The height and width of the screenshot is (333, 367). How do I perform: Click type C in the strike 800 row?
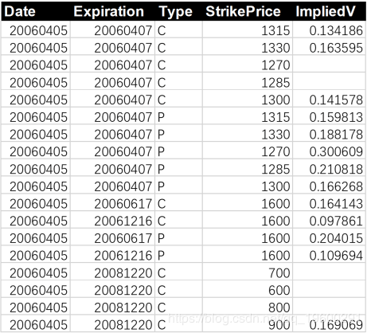(162, 308)
